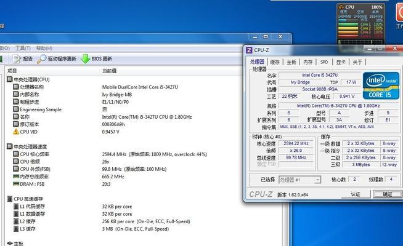This screenshot has height=246, width=403.
Task: Click the 认证 button in CPU-Z
Action: click(x=356, y=194)
